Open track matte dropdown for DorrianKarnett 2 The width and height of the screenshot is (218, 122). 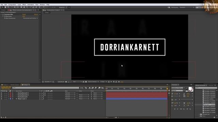84,95
